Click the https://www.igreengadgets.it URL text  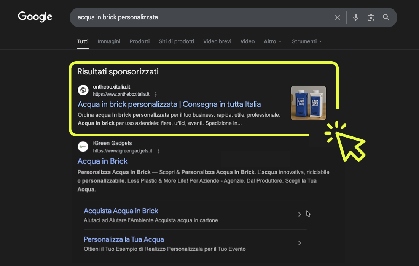[123, 151]
